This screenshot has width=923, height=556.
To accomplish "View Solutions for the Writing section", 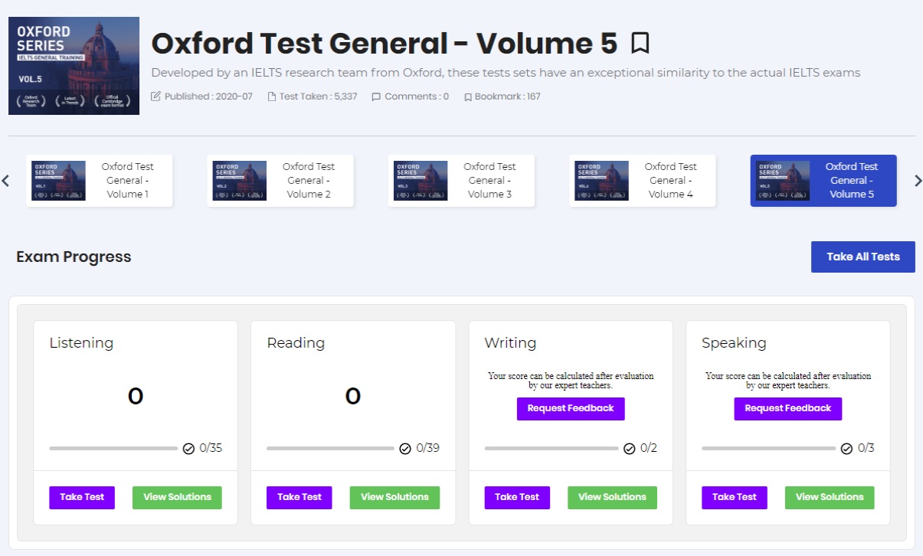I will point(612,497).
